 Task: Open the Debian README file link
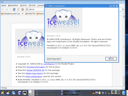click(35, 70)
